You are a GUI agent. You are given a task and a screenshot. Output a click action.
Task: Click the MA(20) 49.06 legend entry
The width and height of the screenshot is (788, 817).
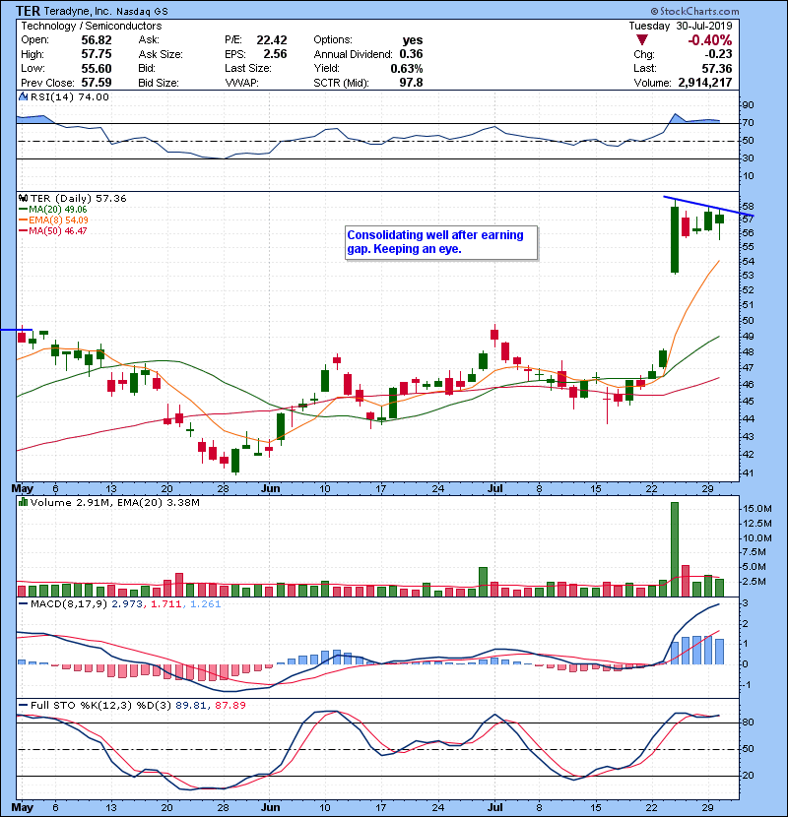click(52, 209)
